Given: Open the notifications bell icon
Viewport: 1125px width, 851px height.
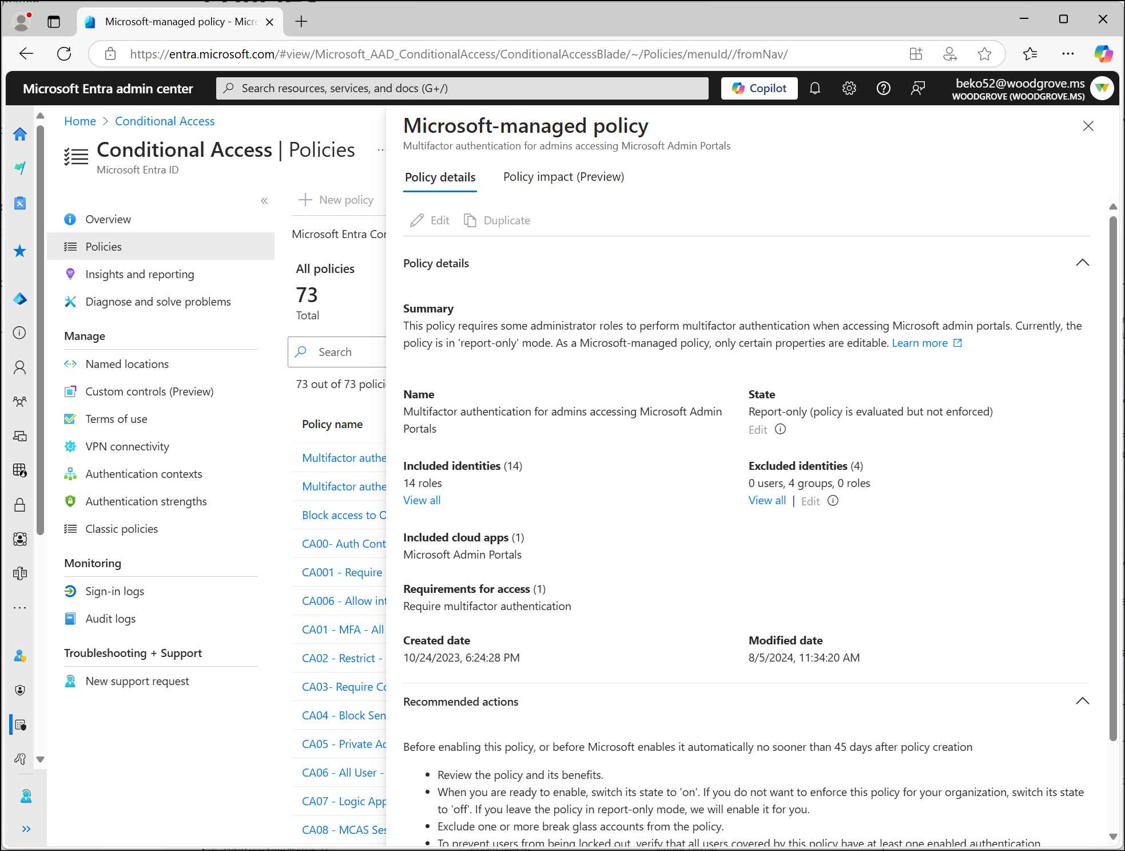Looking at the screenshot, I should click(815, 88).
